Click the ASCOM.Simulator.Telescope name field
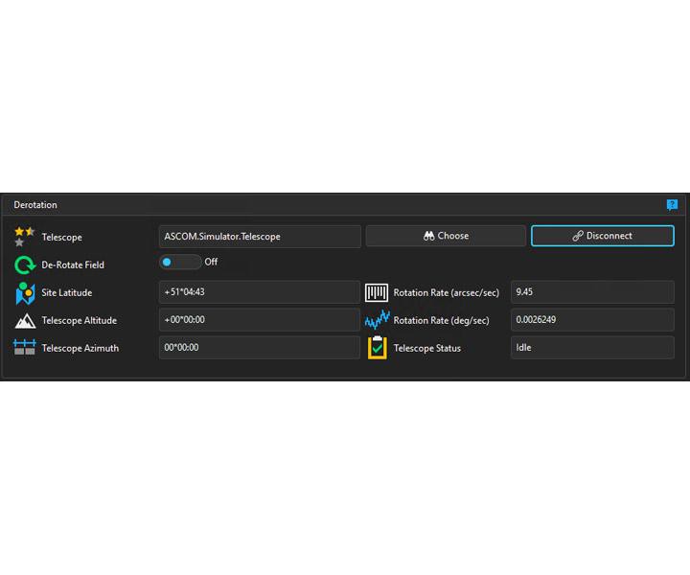Screen dimensions: 690x575 pos(259,236)
